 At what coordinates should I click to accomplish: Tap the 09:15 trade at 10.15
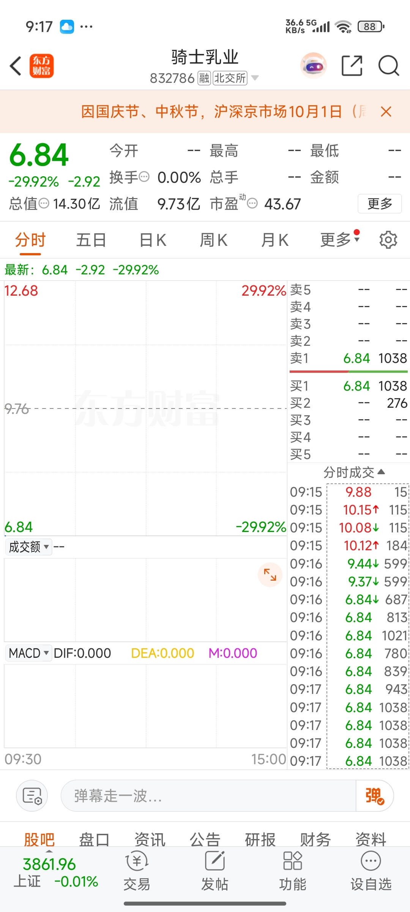(x=348, y=510)
